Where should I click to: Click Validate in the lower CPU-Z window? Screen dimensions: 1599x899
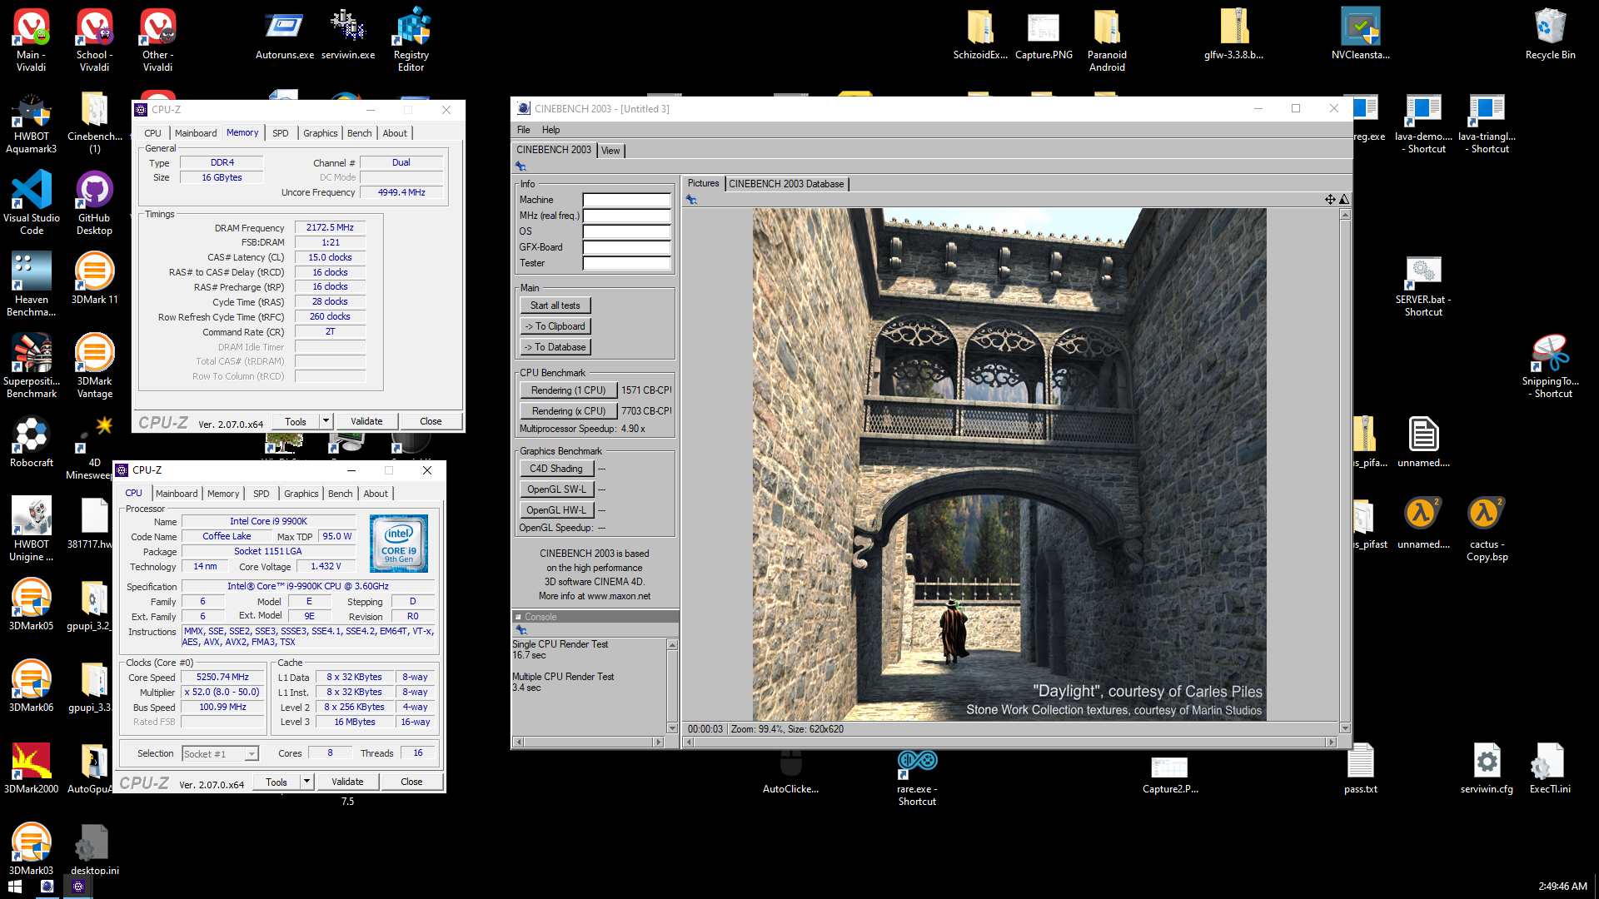pyautogui.click(x=347, y=782)
